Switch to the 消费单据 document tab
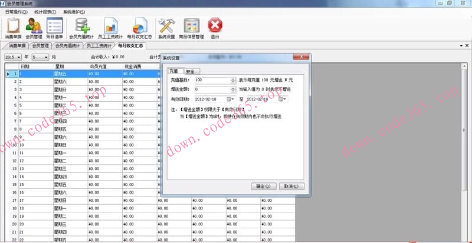The height and width of the screenshot is (243, 472). [17, 46]
